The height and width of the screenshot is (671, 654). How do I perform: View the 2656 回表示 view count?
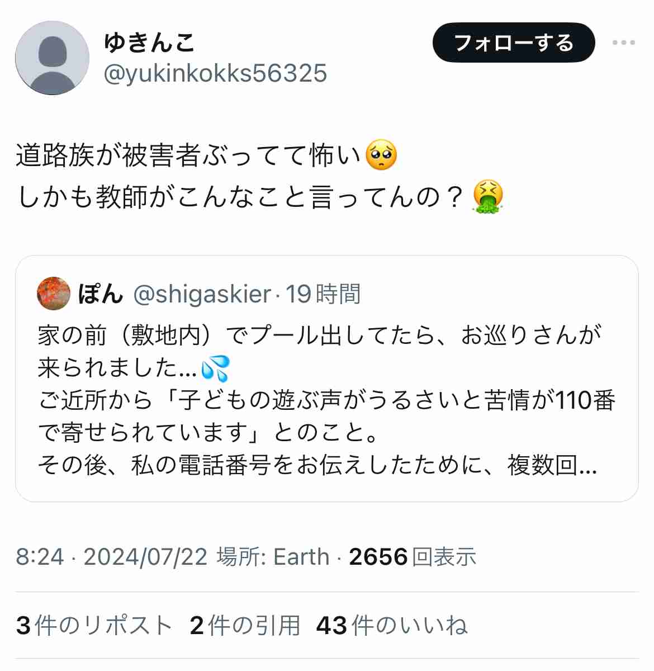pyautogui.click(x=413, y=557)
